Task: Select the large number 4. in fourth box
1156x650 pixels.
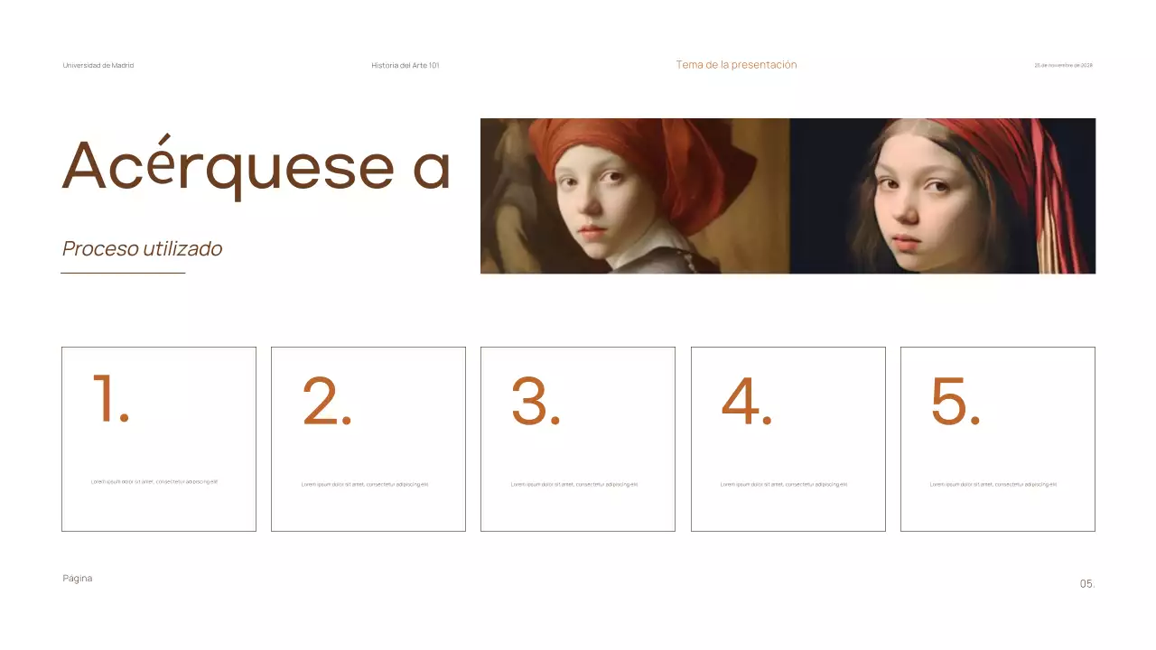Action: point(746,402)
